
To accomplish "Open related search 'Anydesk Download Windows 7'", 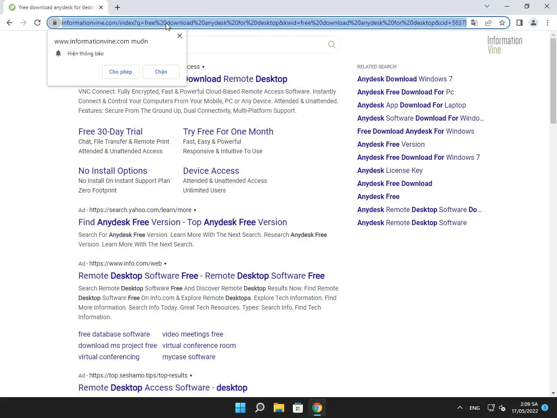I will [x=405, y=79].
